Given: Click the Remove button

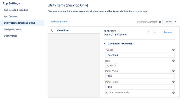Looking at the screenshot, I should (x=168, y=32).
